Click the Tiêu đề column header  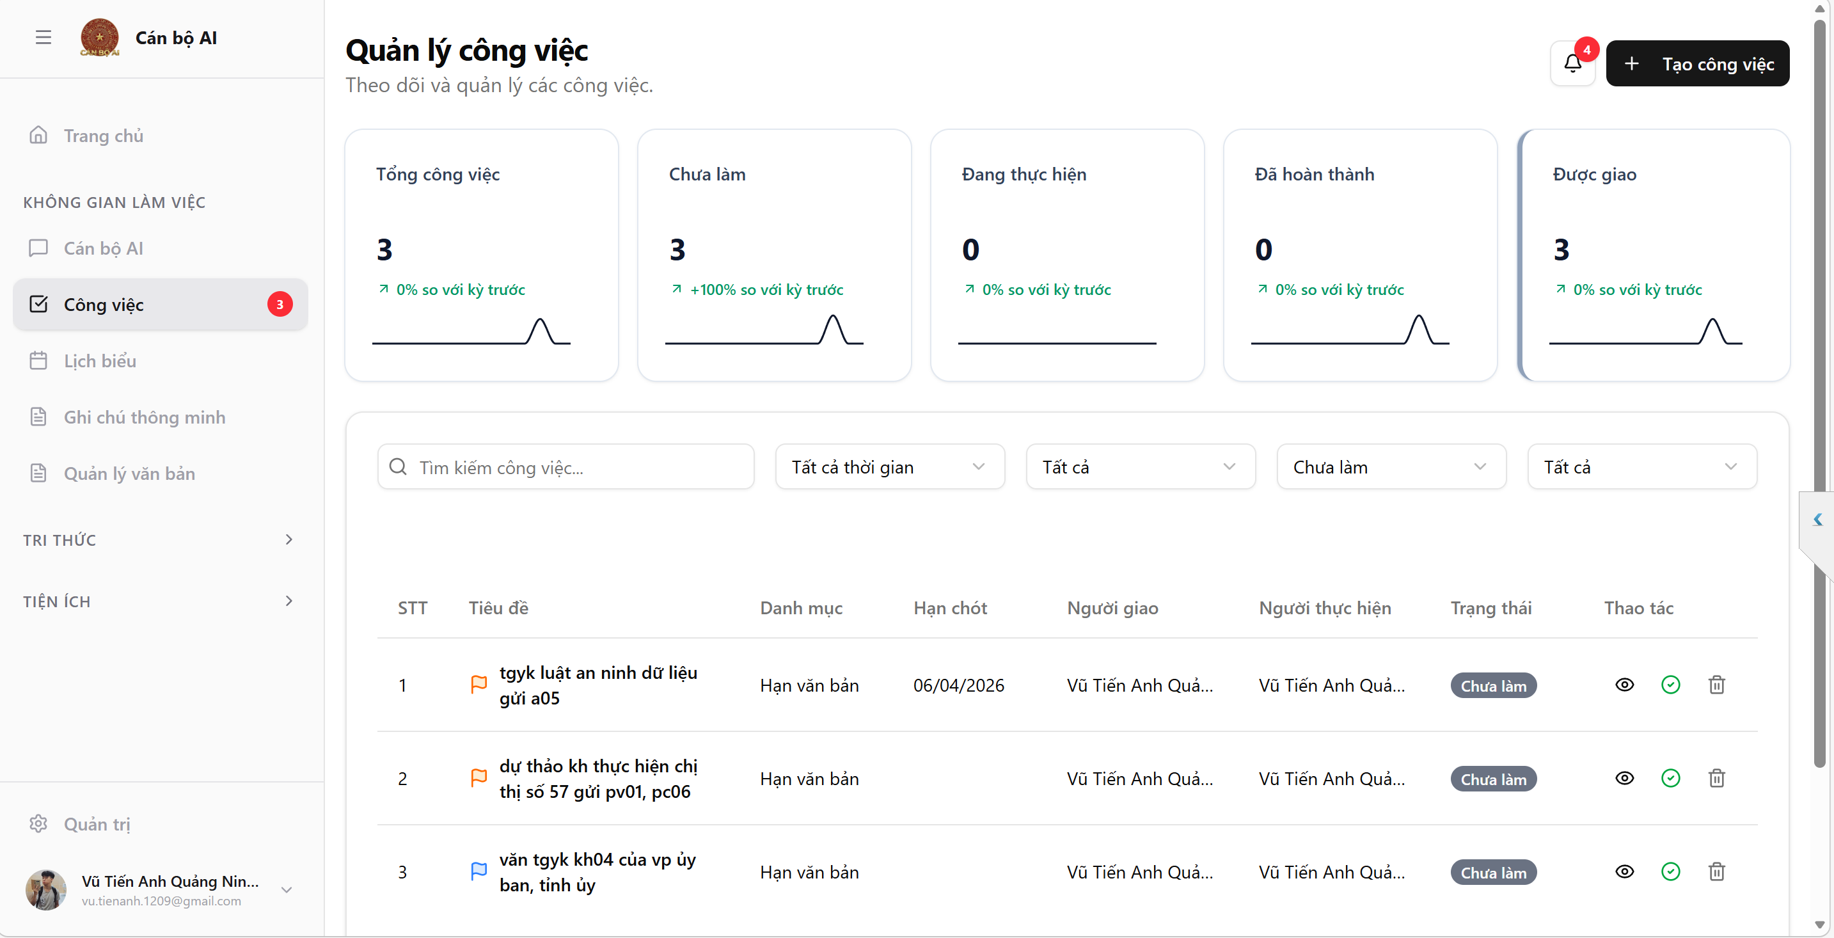[498, 608]
